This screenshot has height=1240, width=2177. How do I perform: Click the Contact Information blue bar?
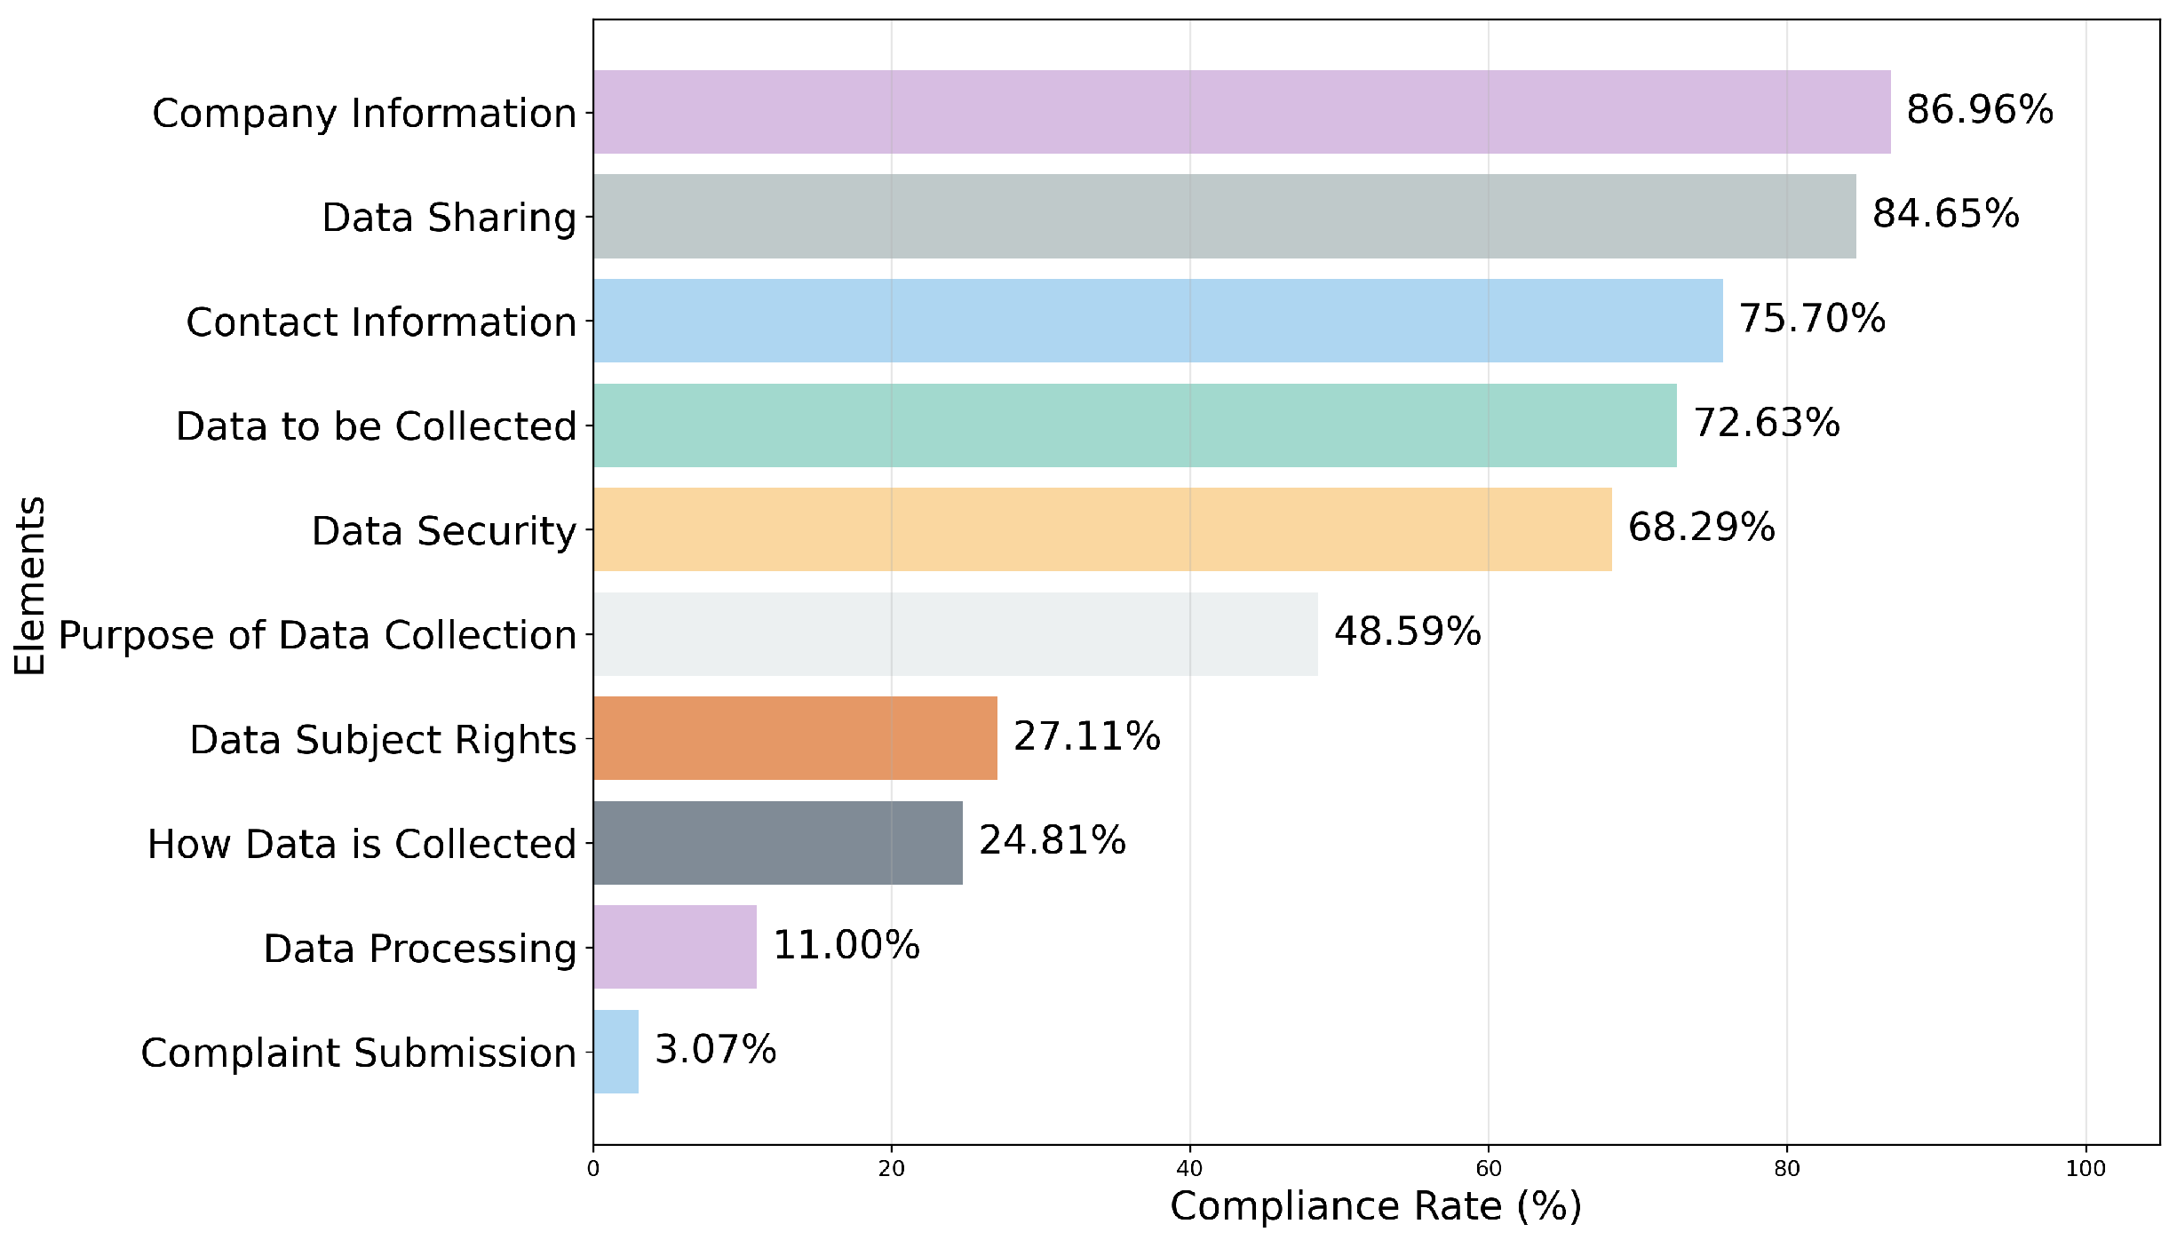pyautogui.click(x=1158, y=321)
